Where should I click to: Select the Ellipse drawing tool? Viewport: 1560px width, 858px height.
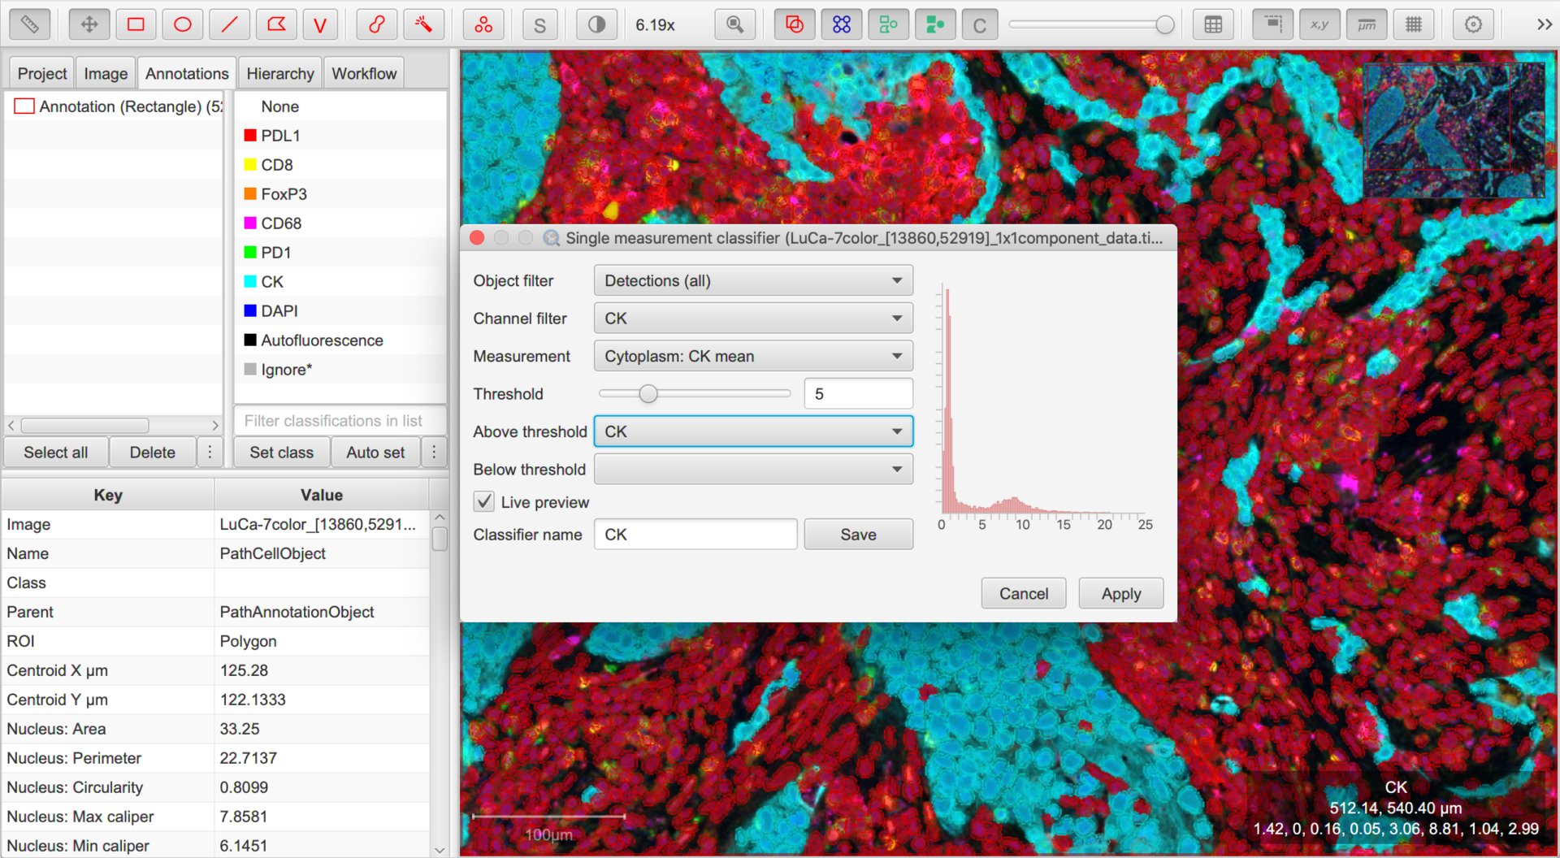183,24
